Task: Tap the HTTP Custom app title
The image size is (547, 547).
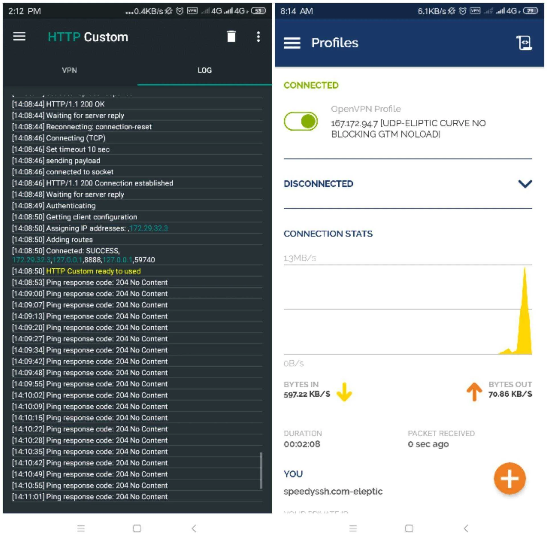Action: point(88,37)
